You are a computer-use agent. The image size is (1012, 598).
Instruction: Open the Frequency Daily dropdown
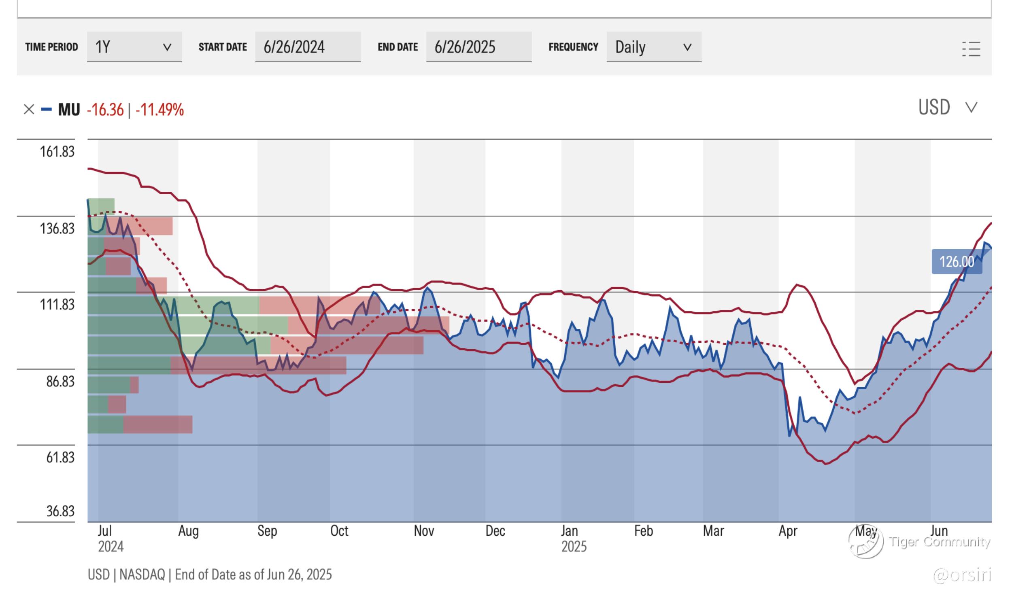coord(654,47)
